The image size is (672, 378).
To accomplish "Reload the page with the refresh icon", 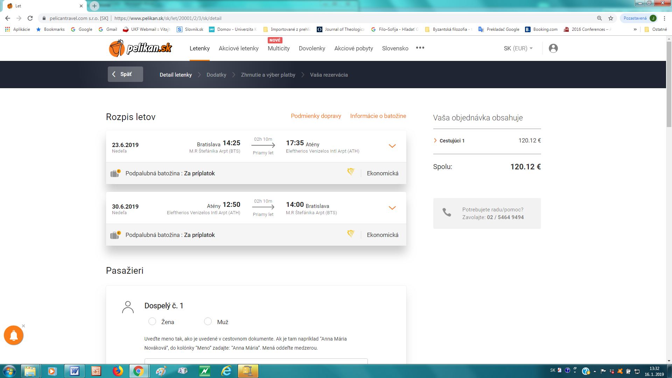I will [x=30, y=18].
